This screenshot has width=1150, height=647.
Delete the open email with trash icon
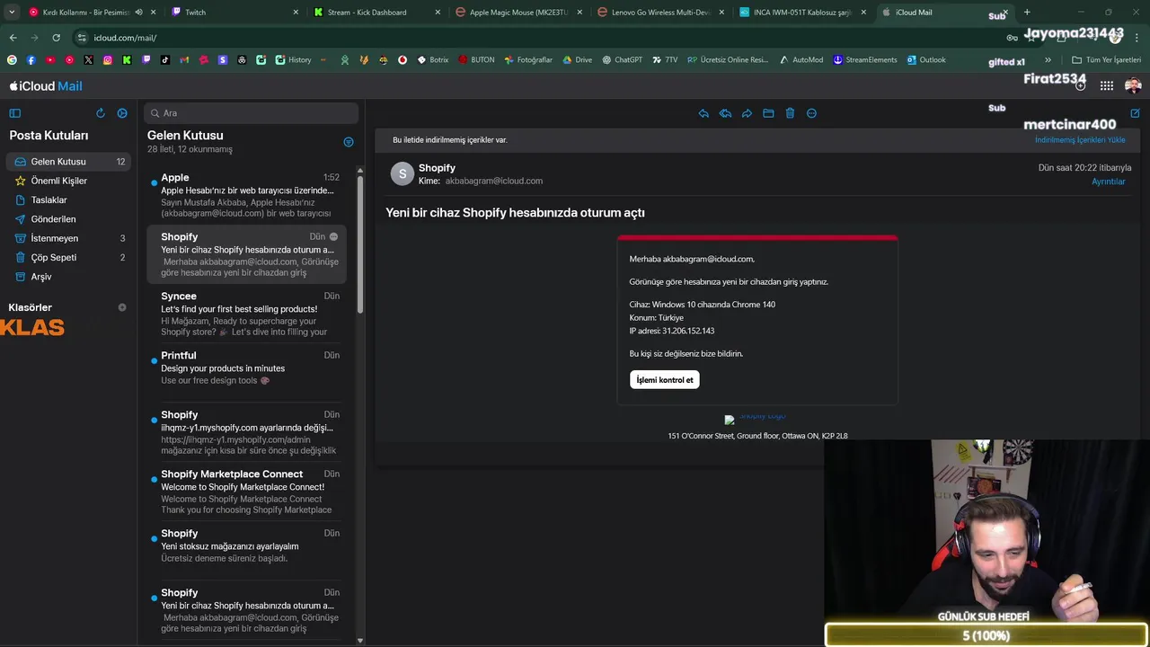click(x=790, y=113)
